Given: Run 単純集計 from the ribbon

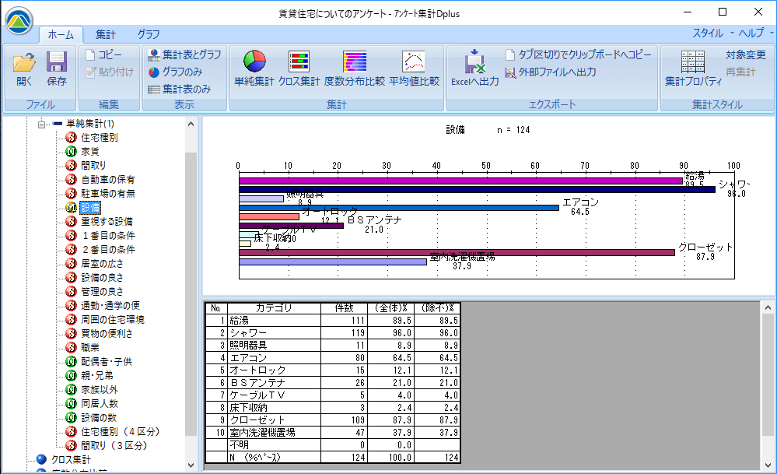Looking at the screenshot, I should 255,68.
